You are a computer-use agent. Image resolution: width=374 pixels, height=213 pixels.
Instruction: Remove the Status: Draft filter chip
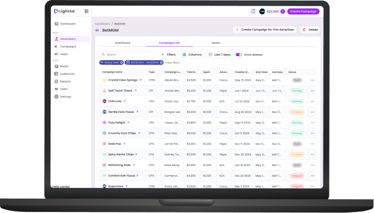pyautogui.click(x=121, y=62)
